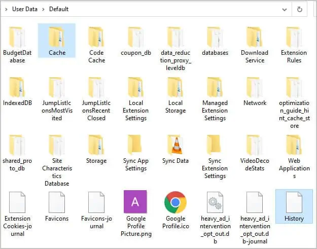Click the "BudgetDatabase" folder name label
Image resolution: width=317 pixels, height=249 pixels.
click(17, 57)
